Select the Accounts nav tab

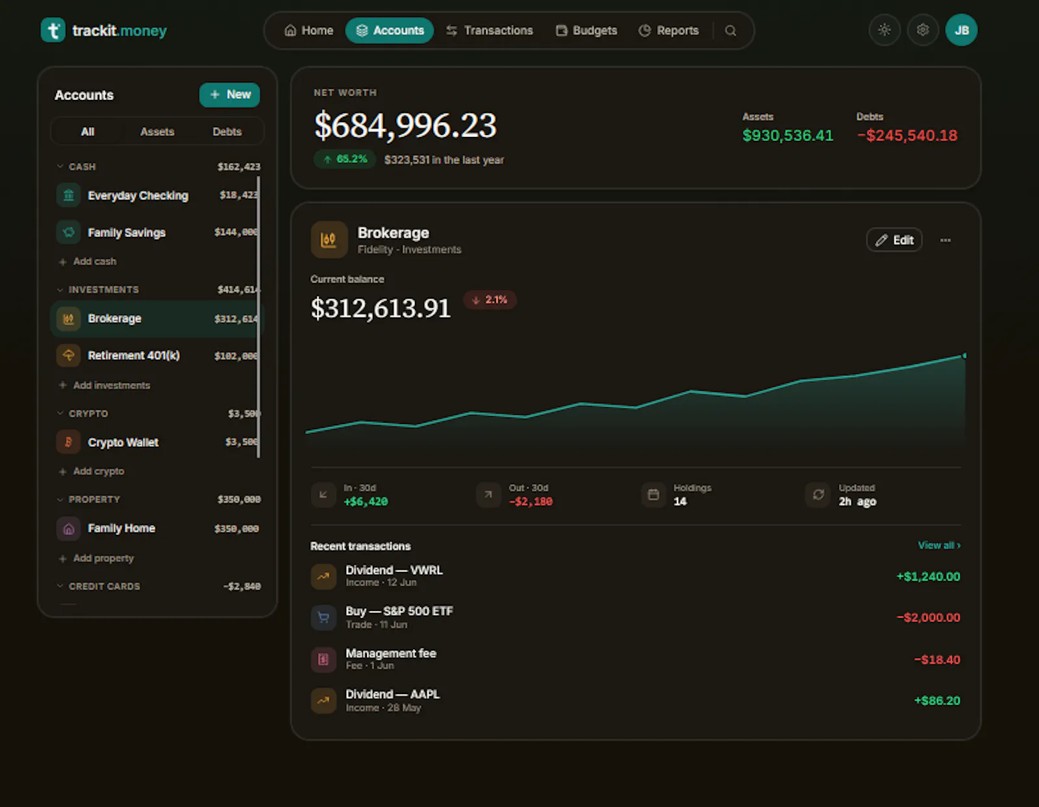tap(390, 31)
